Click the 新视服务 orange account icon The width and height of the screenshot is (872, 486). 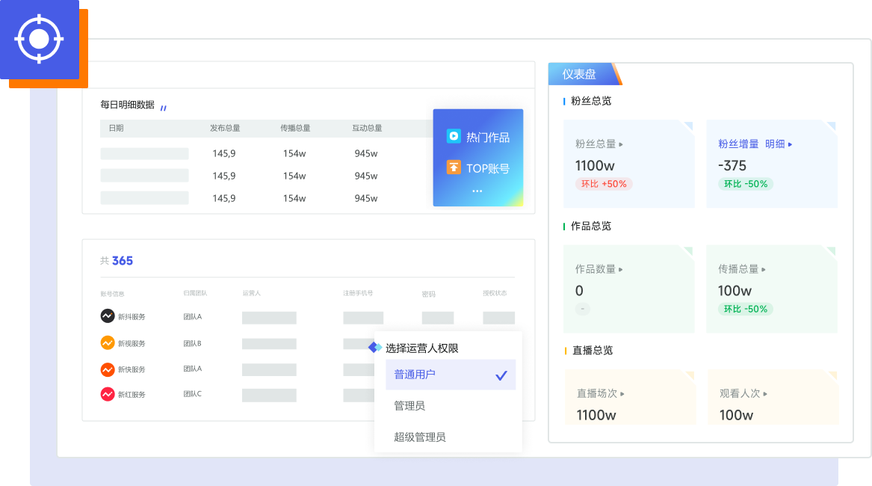point(108,343)
